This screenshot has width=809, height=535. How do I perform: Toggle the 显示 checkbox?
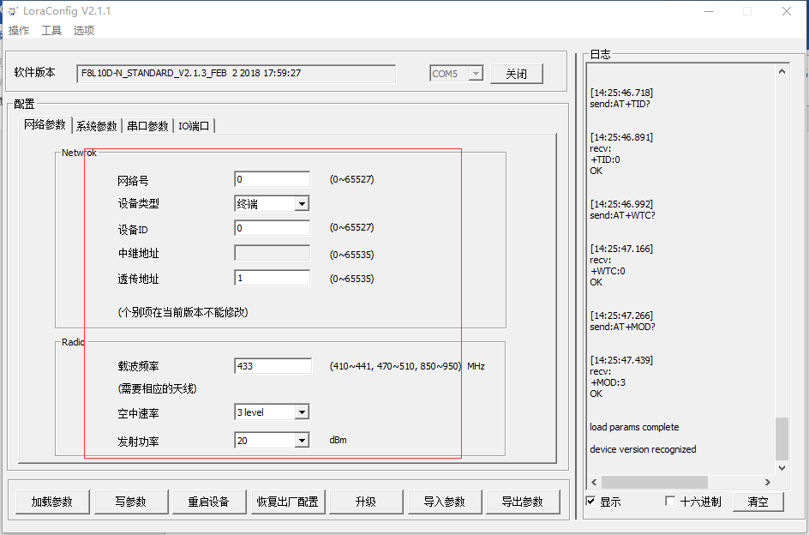(x=591, y=502)
